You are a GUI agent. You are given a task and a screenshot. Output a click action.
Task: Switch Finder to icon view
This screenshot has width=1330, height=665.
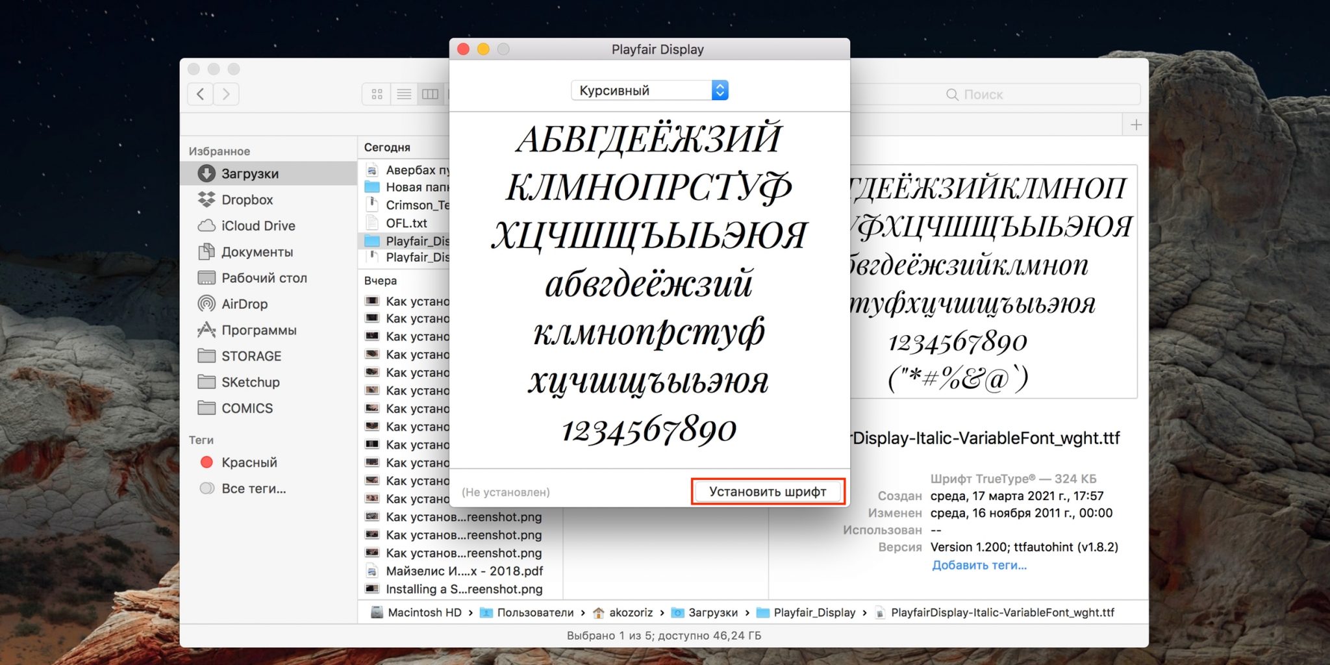point(377,94)
